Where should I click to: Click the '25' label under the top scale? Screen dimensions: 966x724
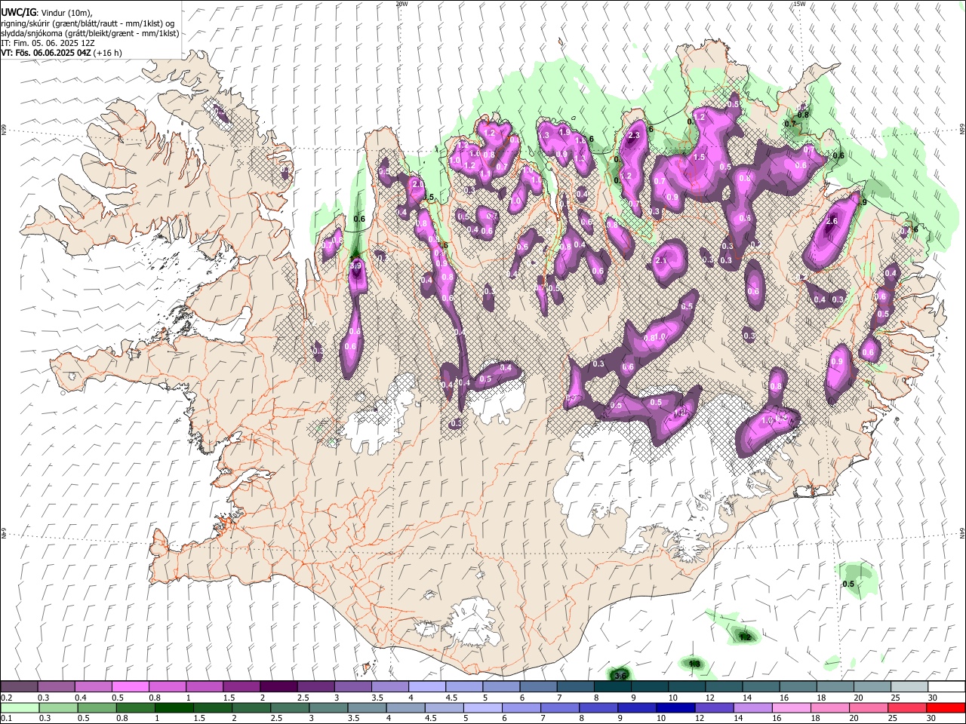[894, 698]
